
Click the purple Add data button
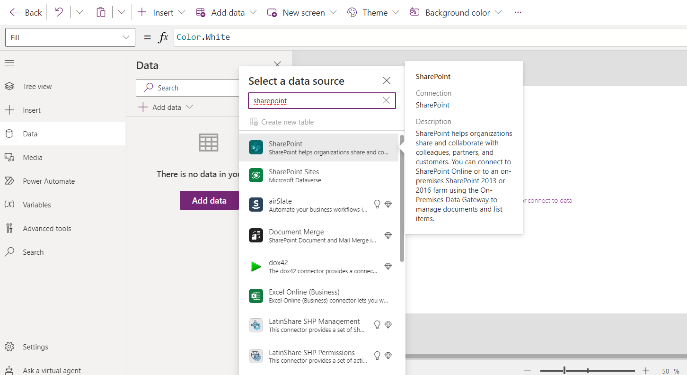pos(209,200)
